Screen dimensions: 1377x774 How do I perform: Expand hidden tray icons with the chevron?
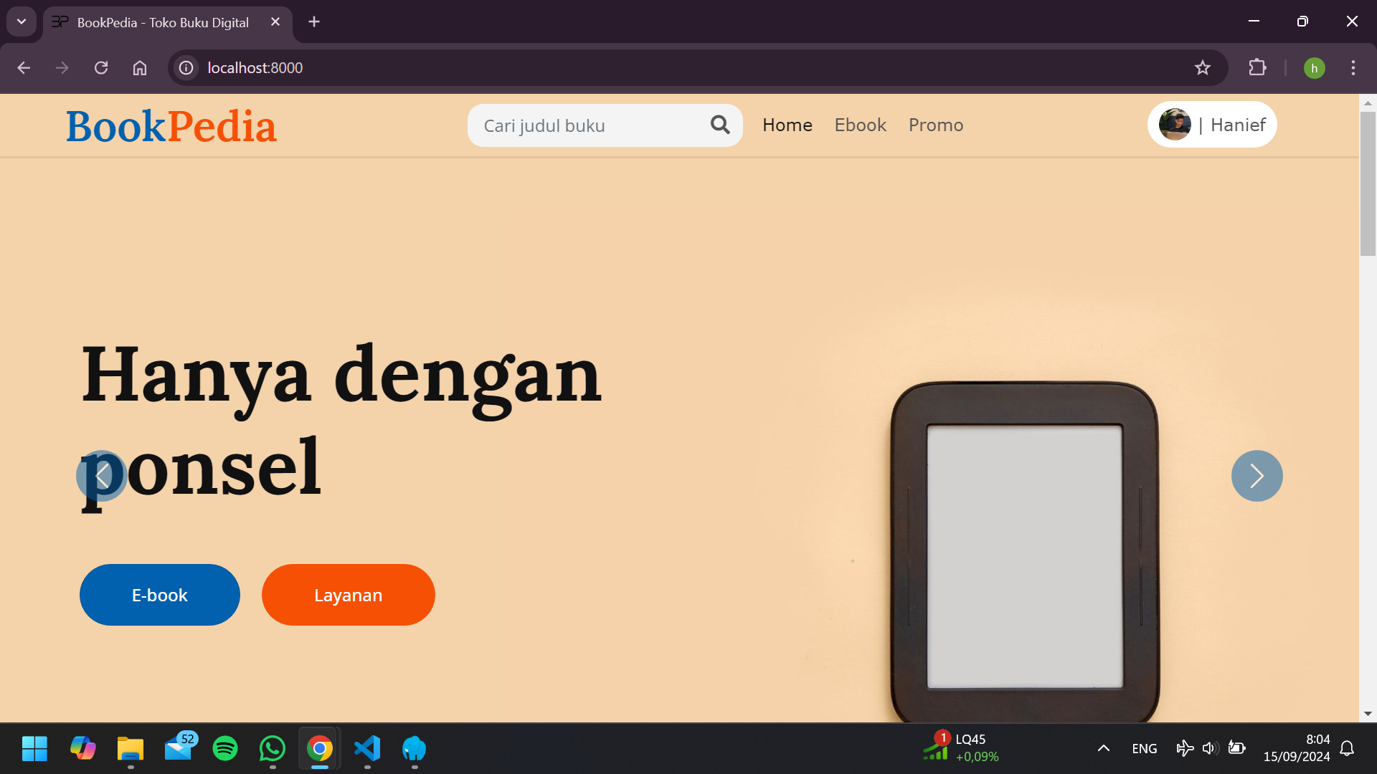pyautogui.click(x=1104, y=748)
